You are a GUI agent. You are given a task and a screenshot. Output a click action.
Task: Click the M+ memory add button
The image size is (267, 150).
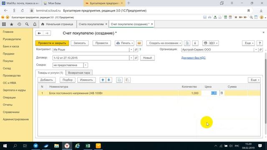[x=241, y=17]
